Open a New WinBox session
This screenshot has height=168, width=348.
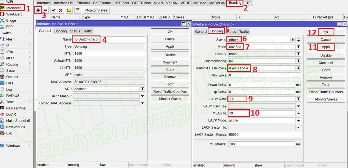15,127
